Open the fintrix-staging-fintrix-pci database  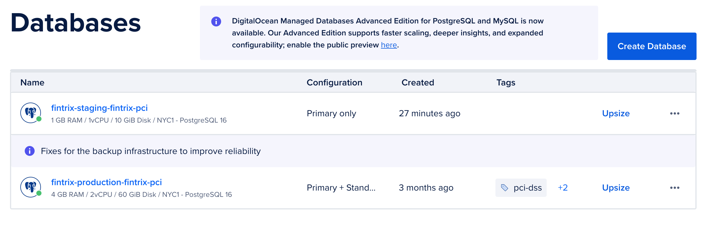point(99,108)
